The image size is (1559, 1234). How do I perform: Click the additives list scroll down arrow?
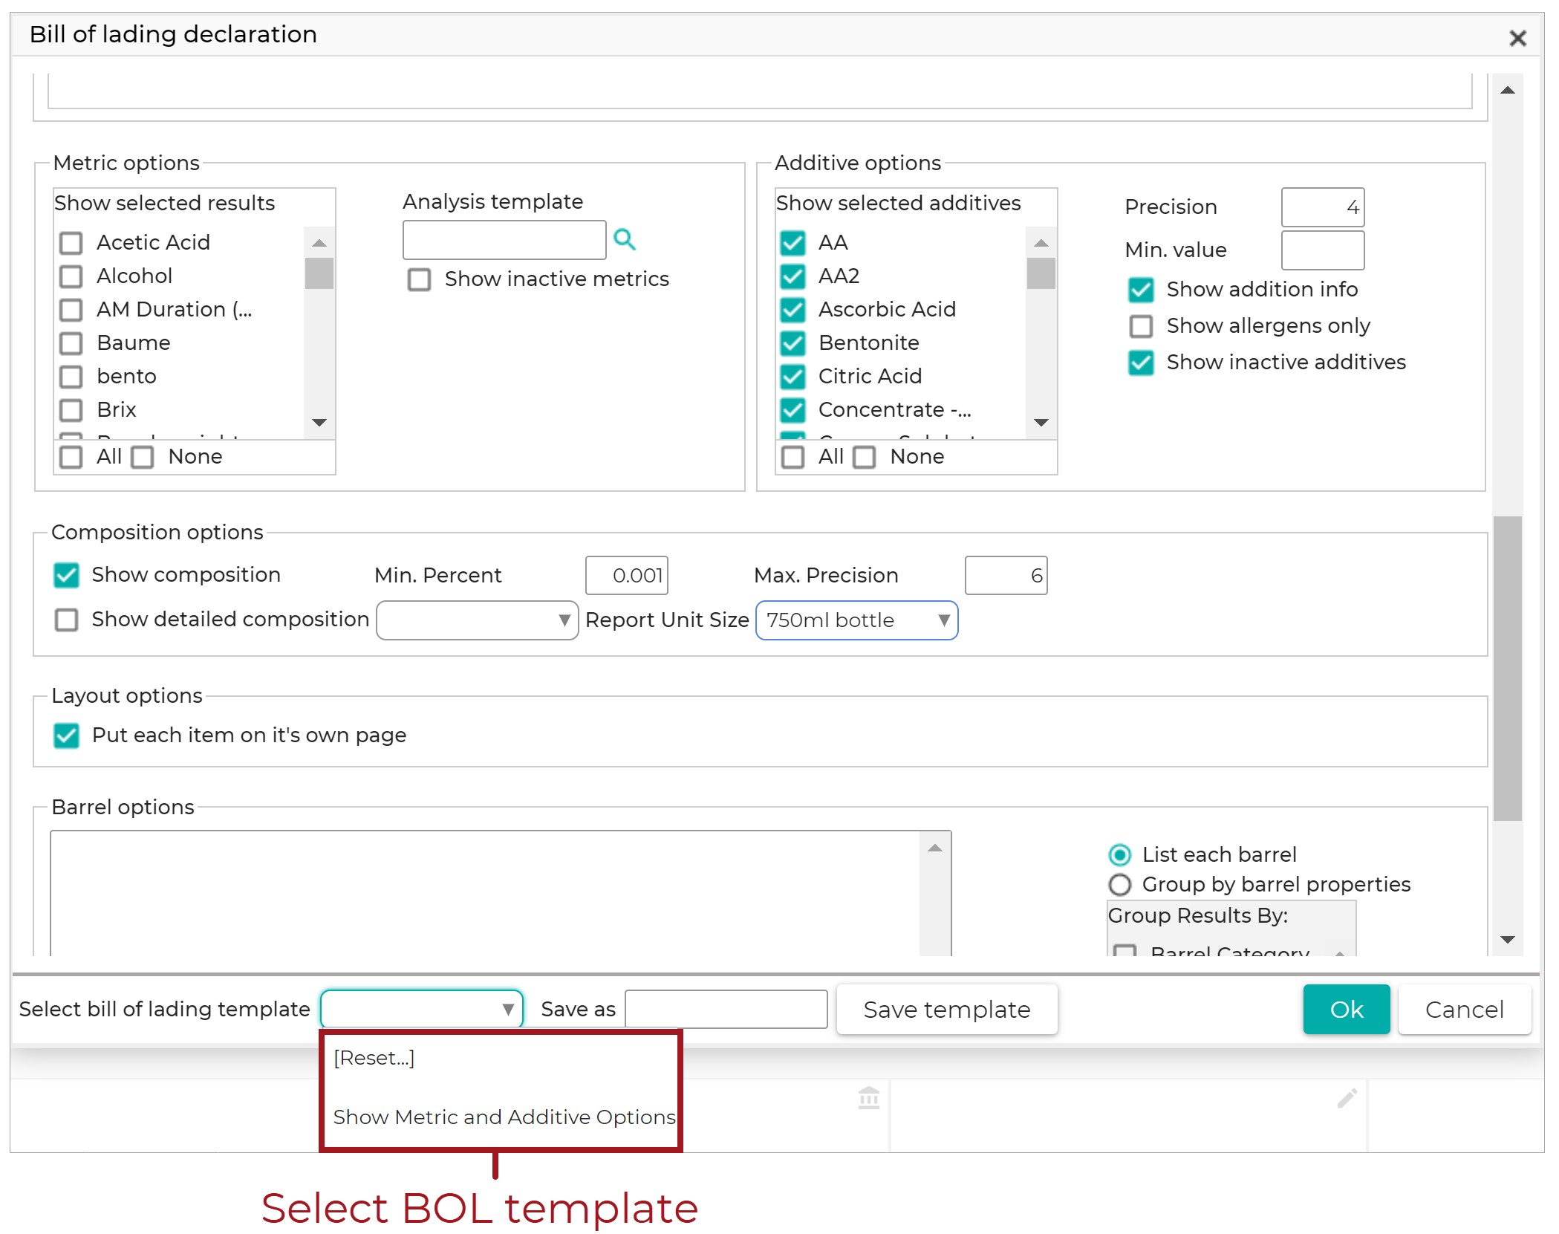pyautogui.click(x=1041, y=423)
